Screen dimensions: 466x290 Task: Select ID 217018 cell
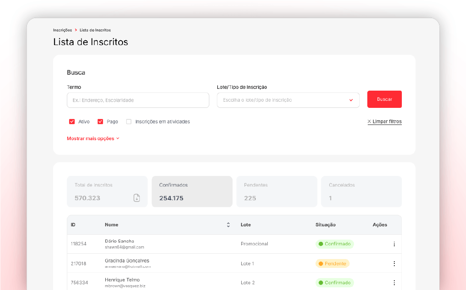coord(78,263)
